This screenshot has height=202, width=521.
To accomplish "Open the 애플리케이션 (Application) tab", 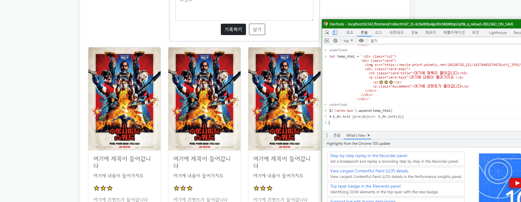I will point(454,32).
